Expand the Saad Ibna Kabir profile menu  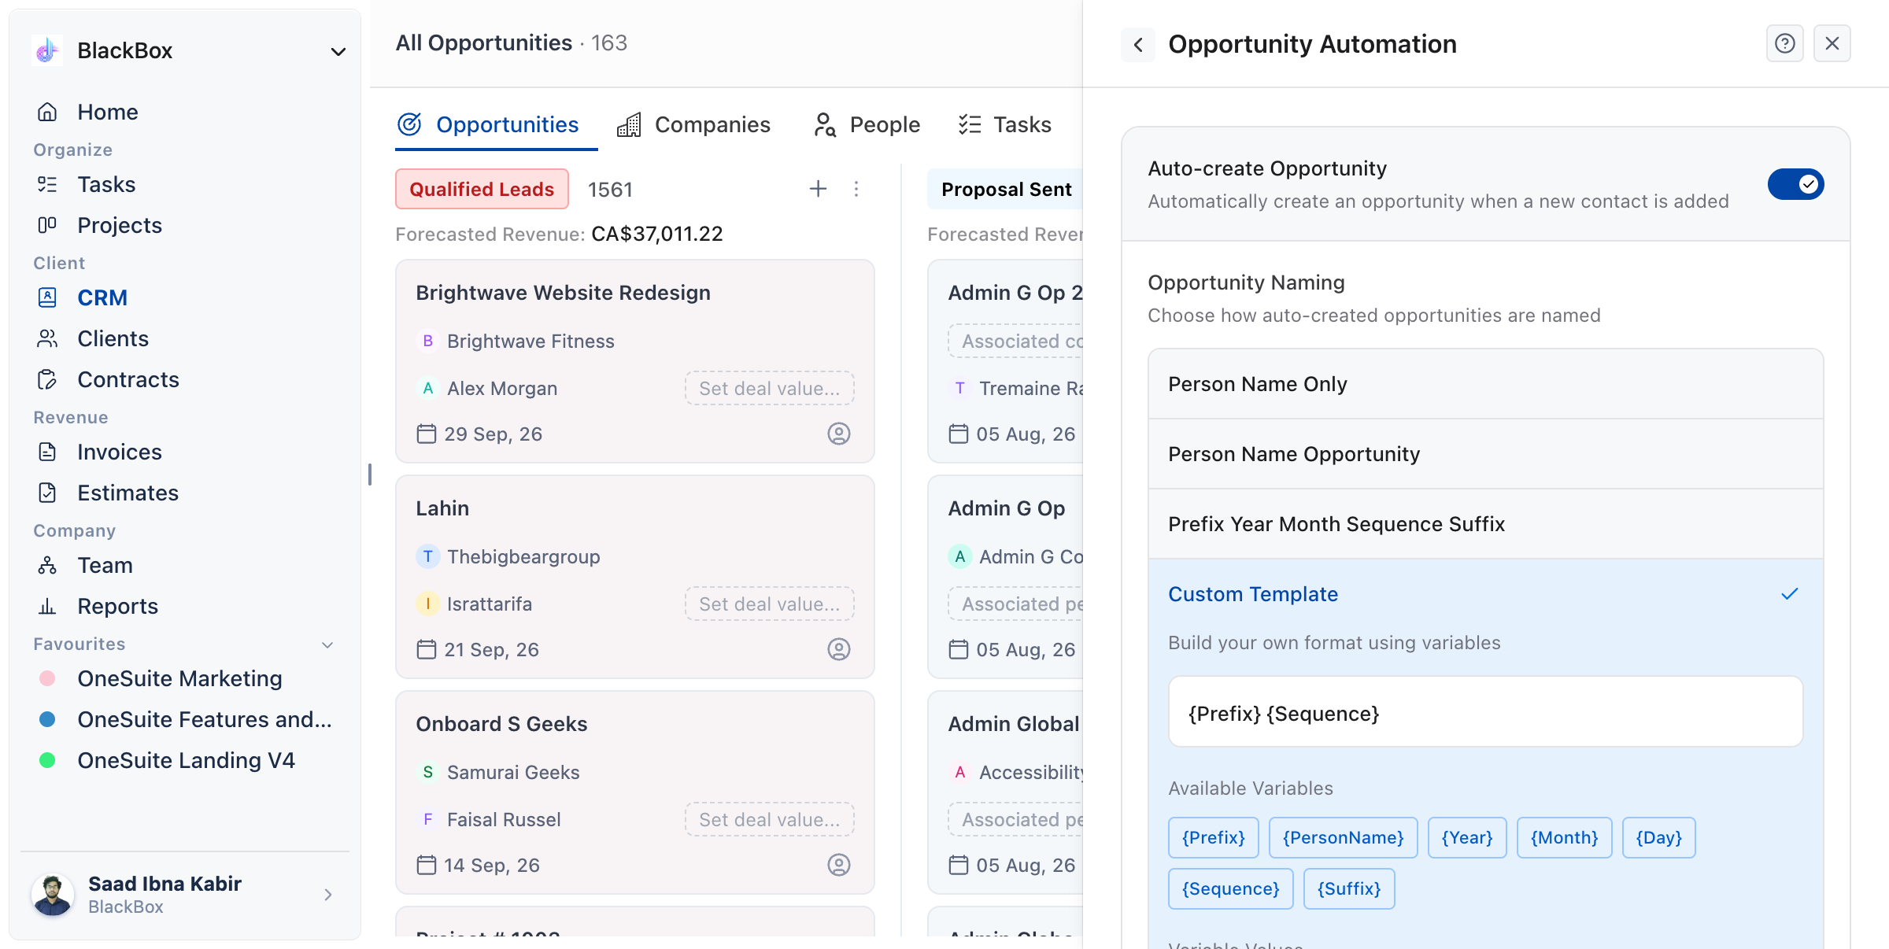click(328, 895)
